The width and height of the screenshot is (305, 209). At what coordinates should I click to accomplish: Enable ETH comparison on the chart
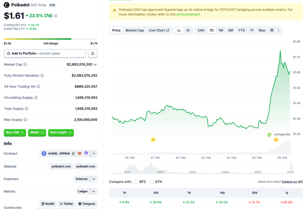click(152, 182)
